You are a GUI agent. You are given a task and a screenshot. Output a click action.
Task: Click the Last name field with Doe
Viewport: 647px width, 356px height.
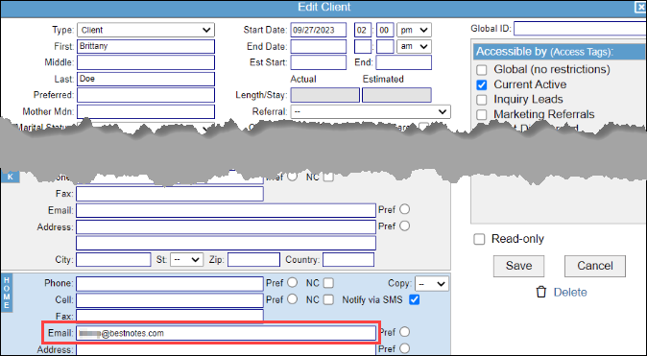[x=146, y=79]
